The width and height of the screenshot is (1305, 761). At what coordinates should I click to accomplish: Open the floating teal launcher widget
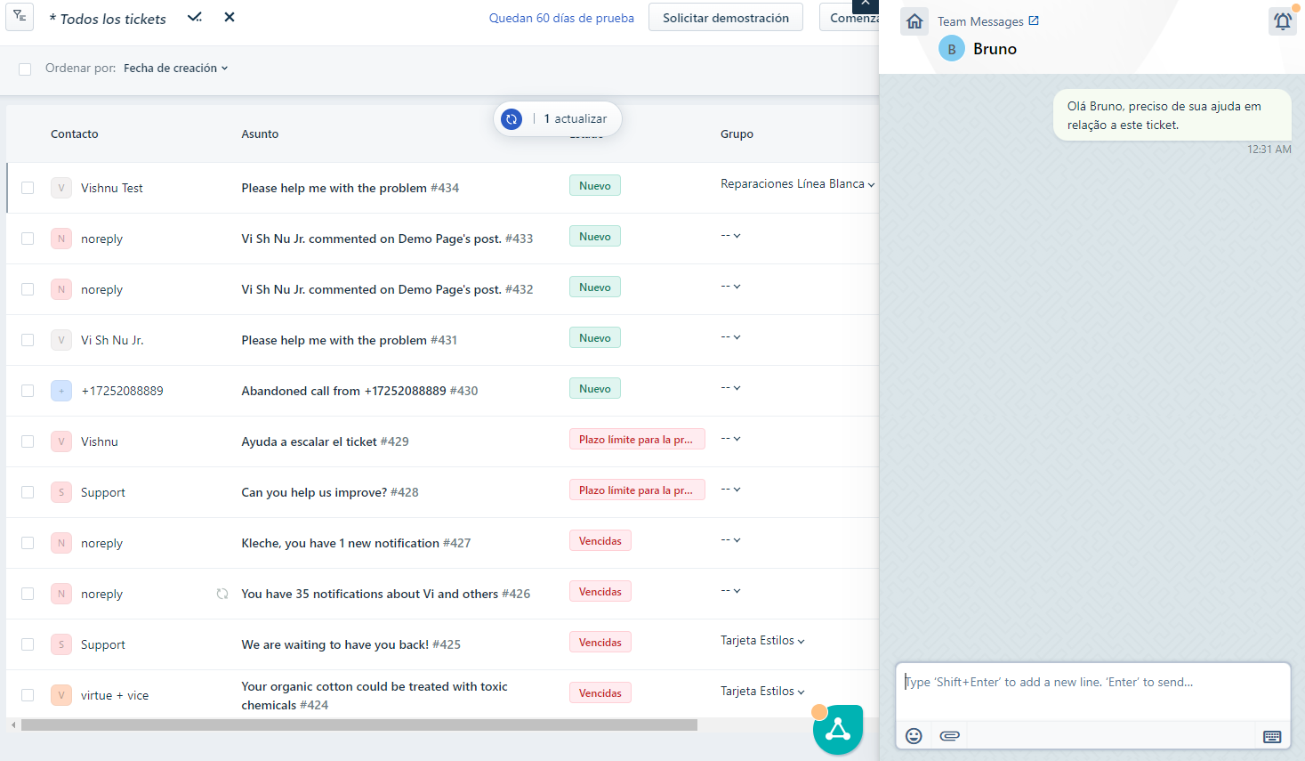(x=837, y=730)
